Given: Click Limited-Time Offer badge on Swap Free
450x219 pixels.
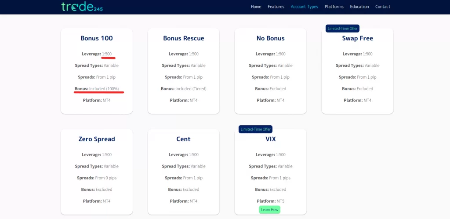Looking at the screenshot, I should [342, 29].
